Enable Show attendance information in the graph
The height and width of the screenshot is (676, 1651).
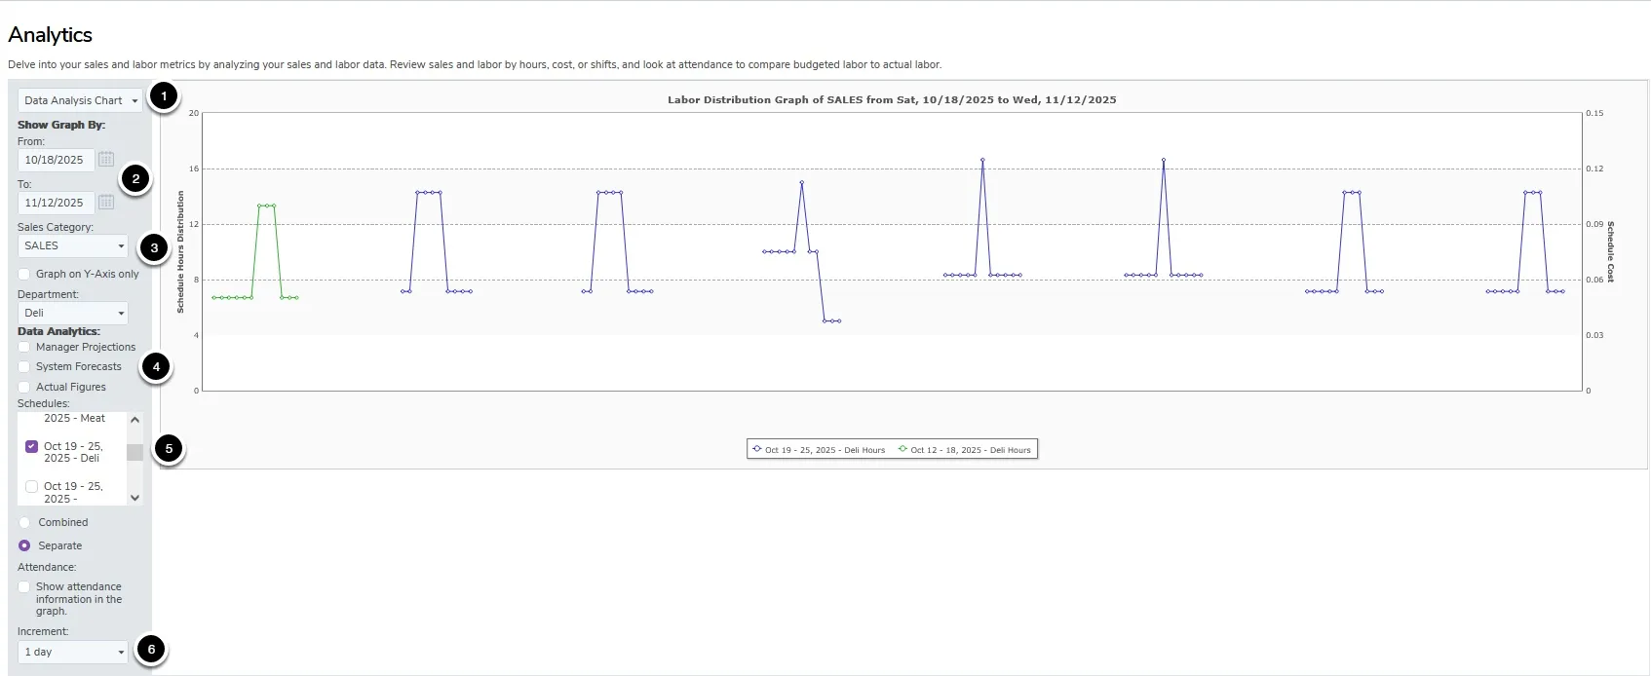click(24, 586)
